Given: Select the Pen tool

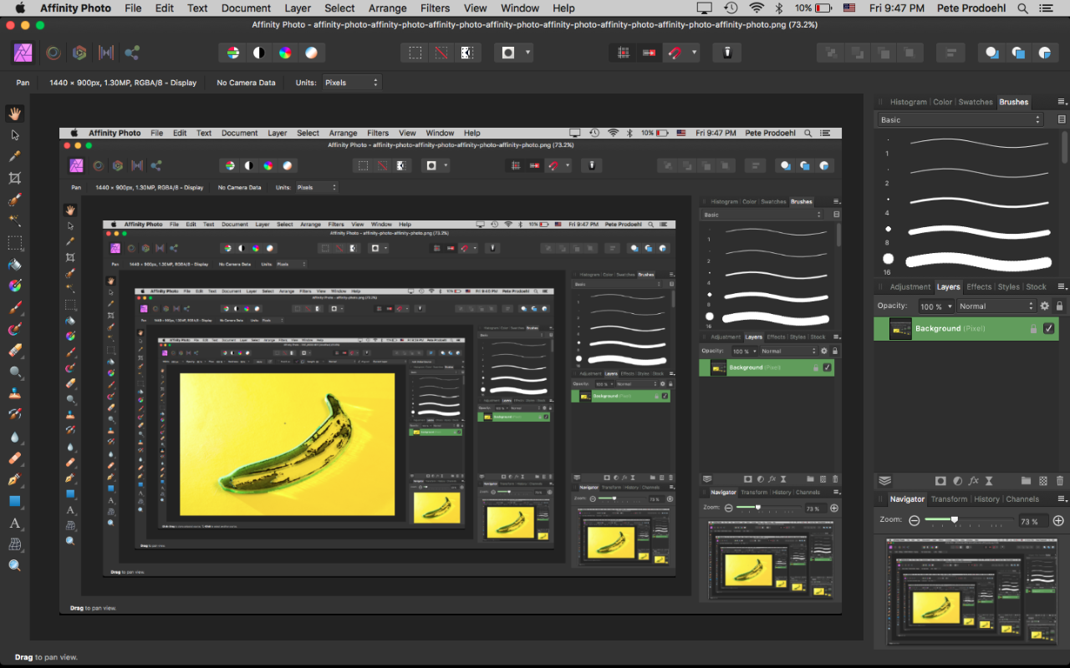Looking at the screenshot, I should [14, 480].
